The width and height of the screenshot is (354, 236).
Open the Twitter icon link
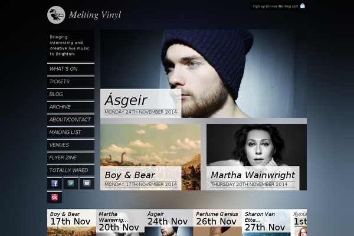[x=71, y=183]
